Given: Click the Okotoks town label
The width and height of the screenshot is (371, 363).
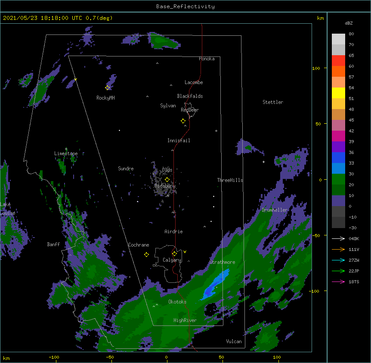Looking at the screenshot, I should (x=177, y=302).
